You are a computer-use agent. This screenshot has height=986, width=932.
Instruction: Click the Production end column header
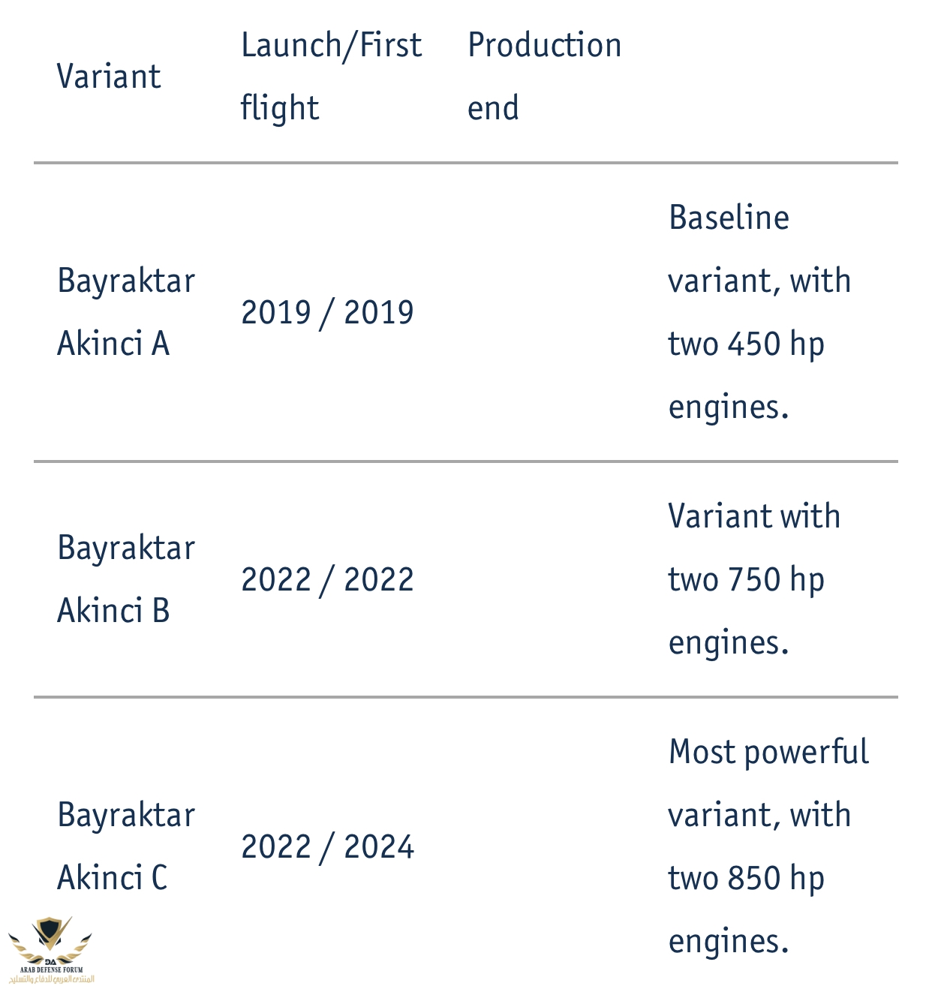coord(544,77)
